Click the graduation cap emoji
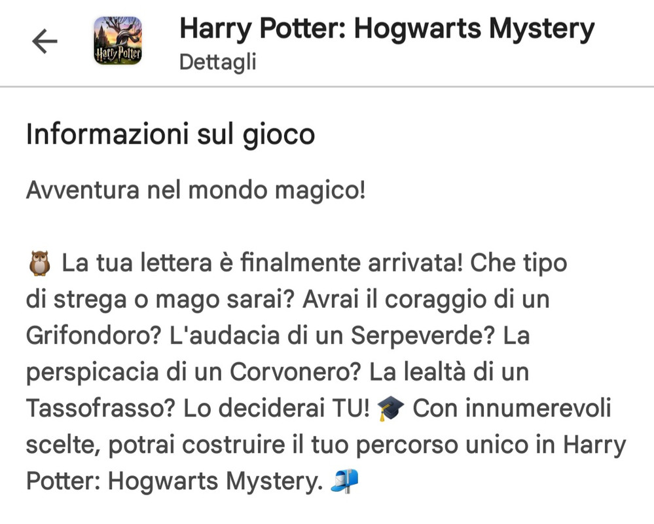Viewport: 654px width, 524px height. click(390, 409)
